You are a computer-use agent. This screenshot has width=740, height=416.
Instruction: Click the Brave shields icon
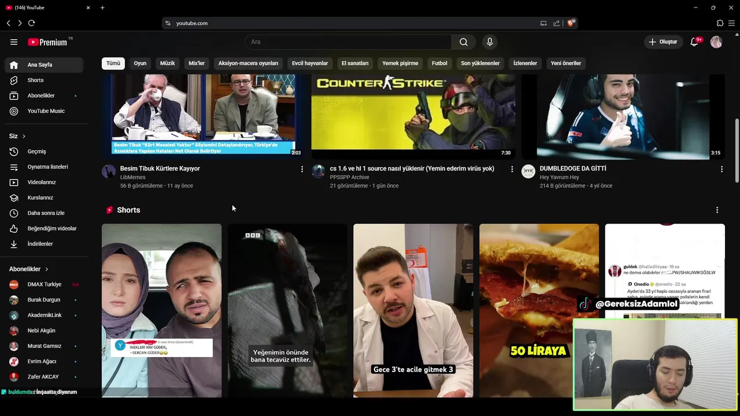tap(571, 23)
